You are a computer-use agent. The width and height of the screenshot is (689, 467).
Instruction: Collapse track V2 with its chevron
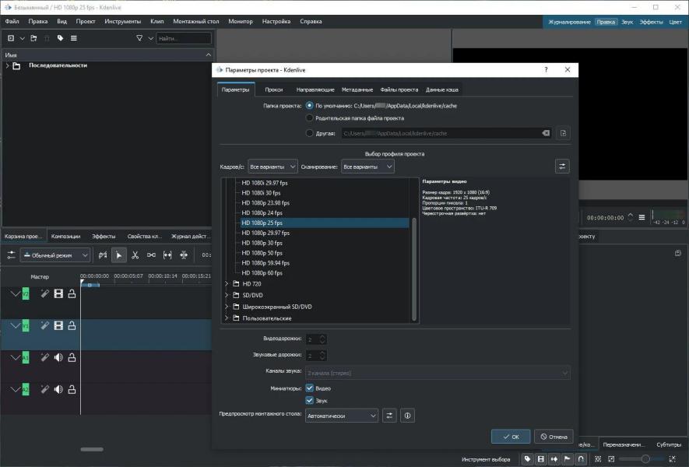[16, 293]
